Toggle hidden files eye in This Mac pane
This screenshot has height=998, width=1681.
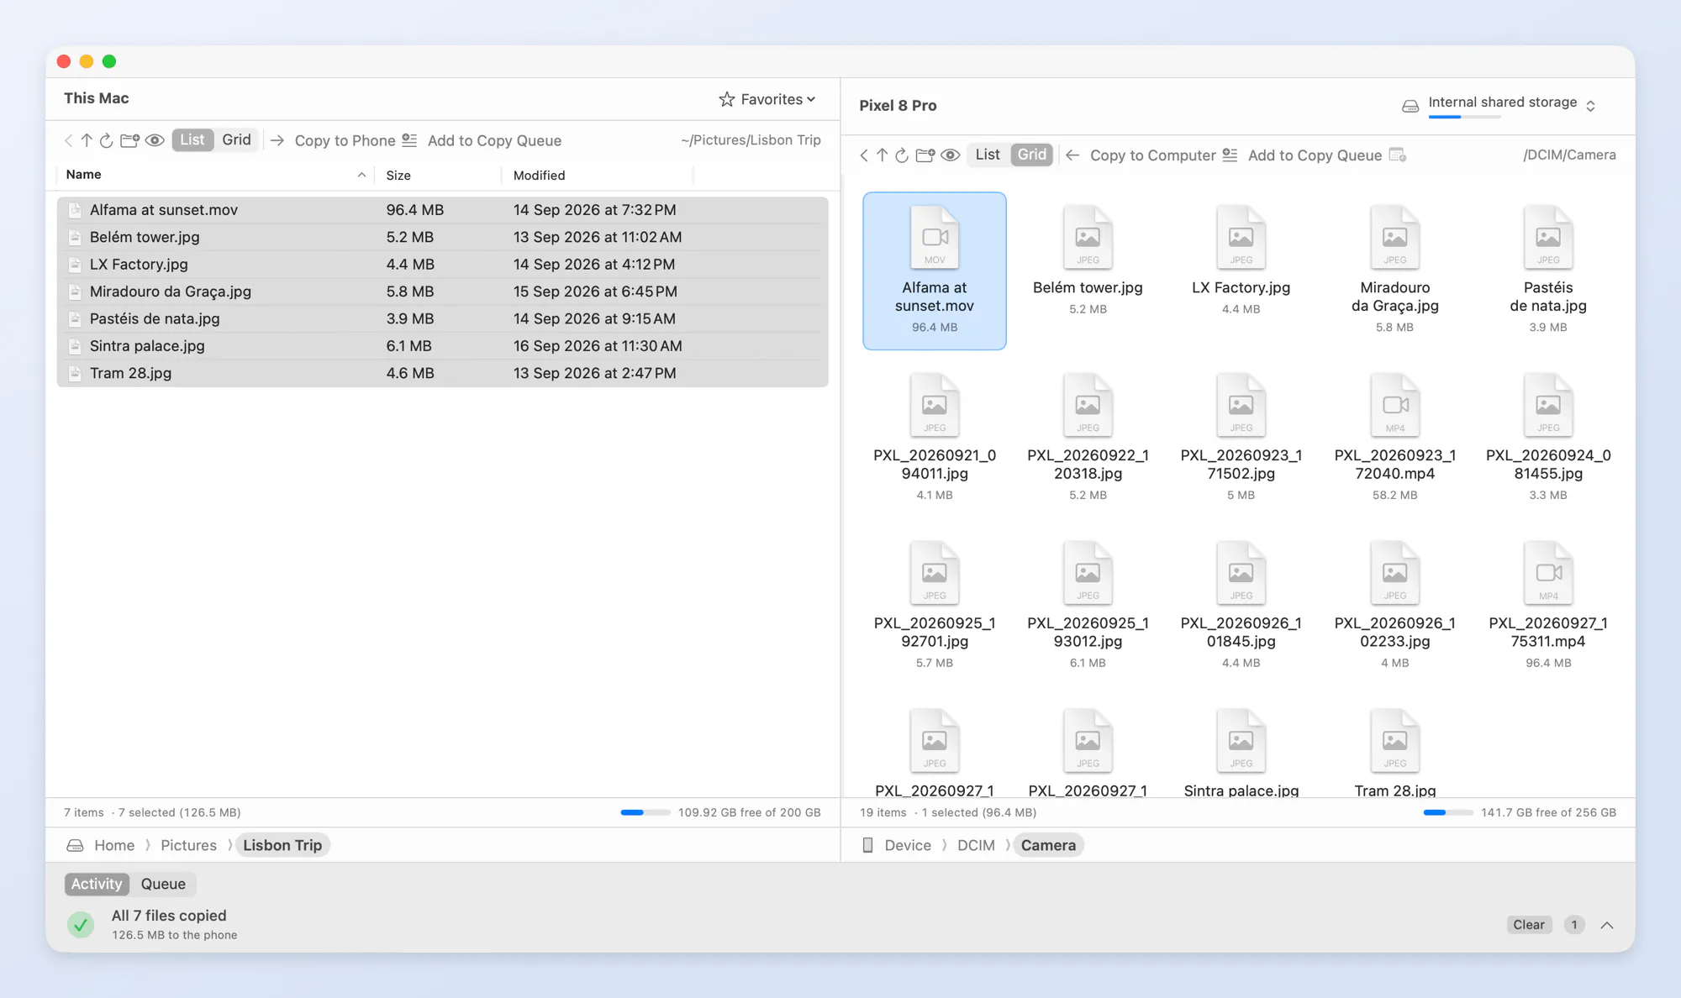[x=155, y=140]
